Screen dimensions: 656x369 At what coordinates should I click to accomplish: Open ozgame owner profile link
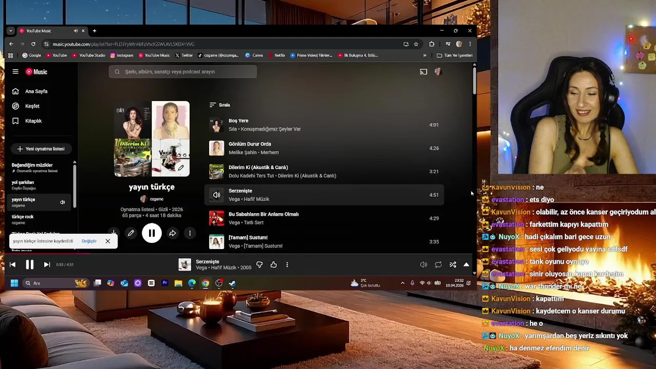click(x=152, y=199)
